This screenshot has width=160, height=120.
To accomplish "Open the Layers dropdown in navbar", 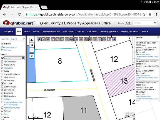I will 9,32.
